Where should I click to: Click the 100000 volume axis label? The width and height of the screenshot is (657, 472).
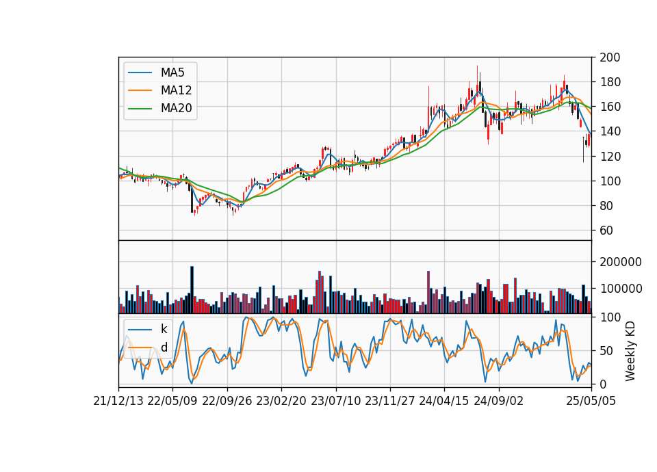click(x=621, y=289)
